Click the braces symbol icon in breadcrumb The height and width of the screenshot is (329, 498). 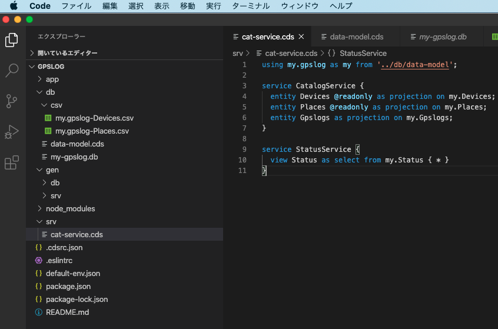click(331, 53)
